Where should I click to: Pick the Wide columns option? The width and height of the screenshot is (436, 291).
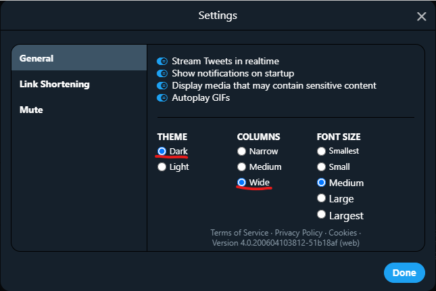click(x=241, y=183)
